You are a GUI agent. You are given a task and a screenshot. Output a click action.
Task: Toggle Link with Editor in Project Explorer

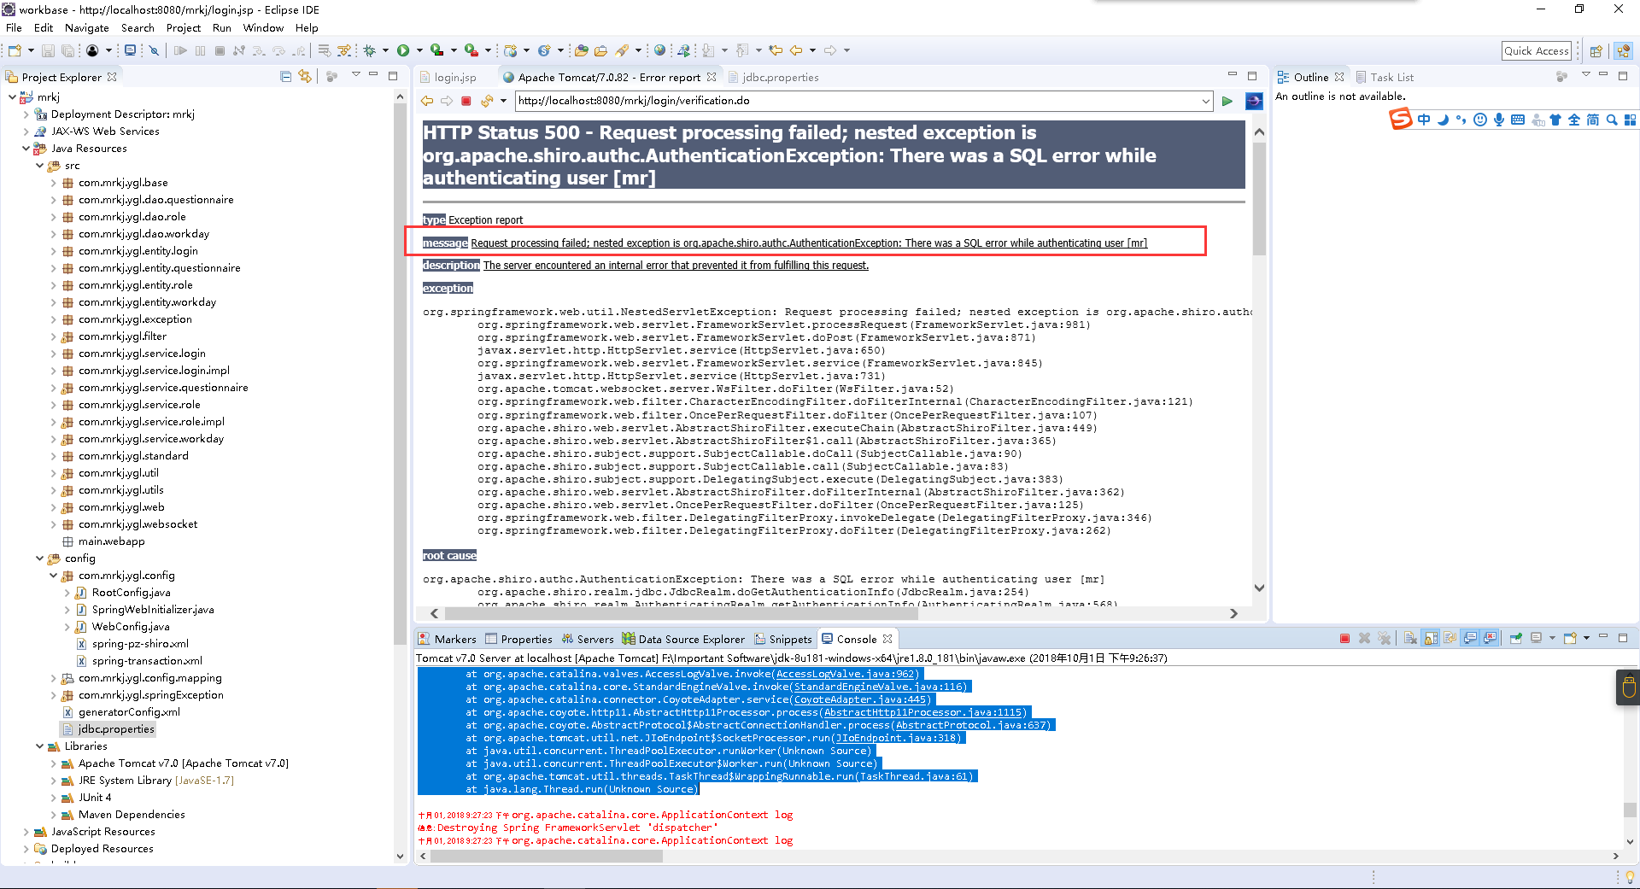click(305, 77)
